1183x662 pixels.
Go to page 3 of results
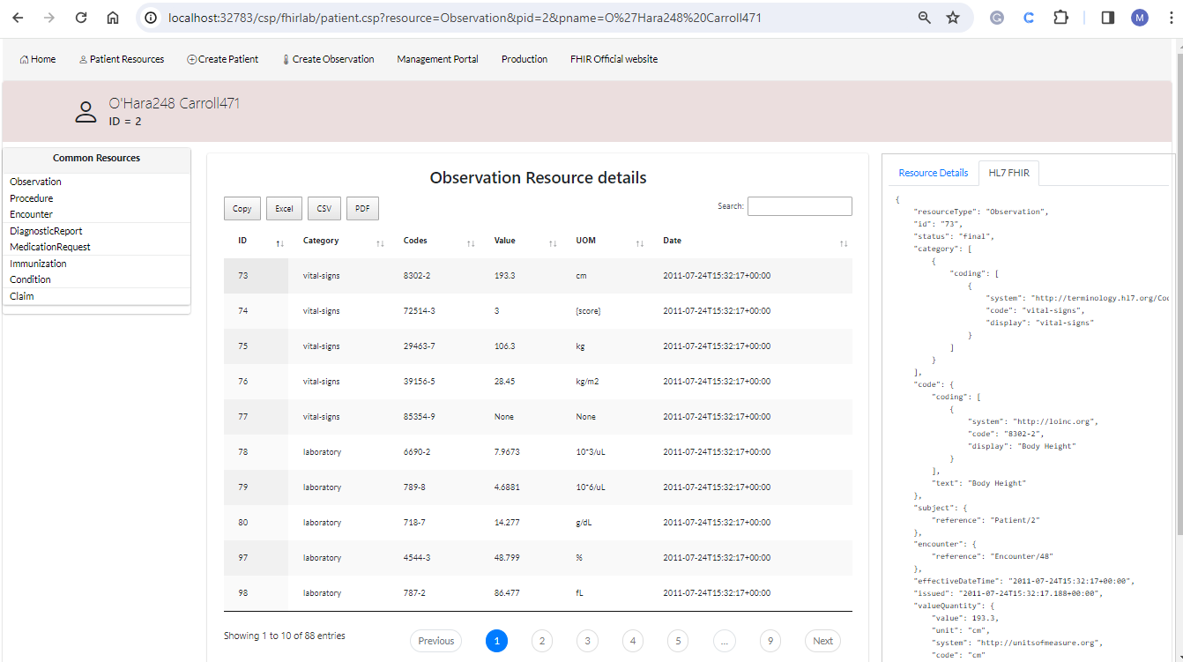pos(587,641)
